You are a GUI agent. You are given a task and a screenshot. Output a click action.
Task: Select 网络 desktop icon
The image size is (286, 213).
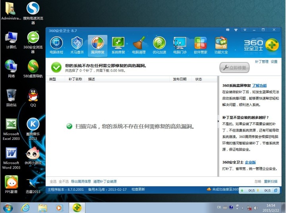[11, 69]
